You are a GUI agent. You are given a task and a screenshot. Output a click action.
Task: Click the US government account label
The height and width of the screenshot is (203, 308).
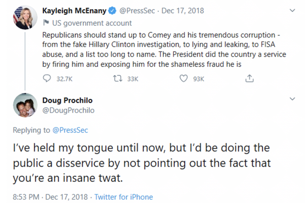point(92,23)
